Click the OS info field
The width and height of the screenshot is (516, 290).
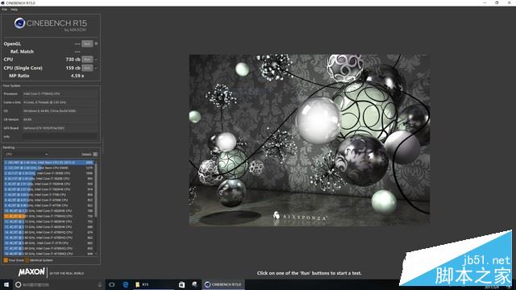click(x=60, y=111)
